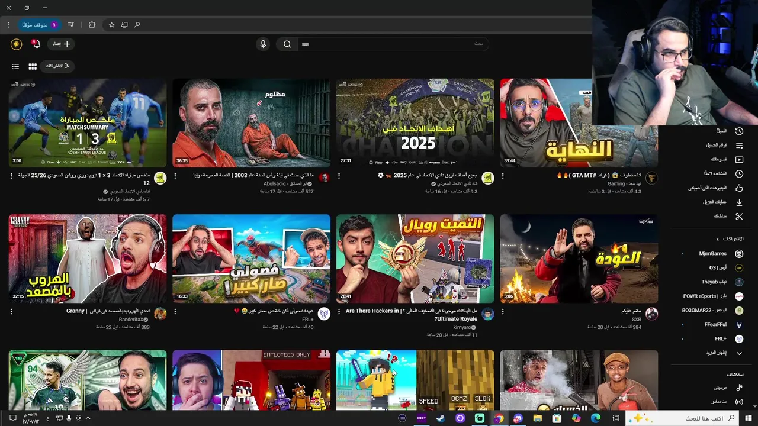The image size is (758, 426).
Task: Open the Playlists icon in sidebar
Action: tap(739, 145)
